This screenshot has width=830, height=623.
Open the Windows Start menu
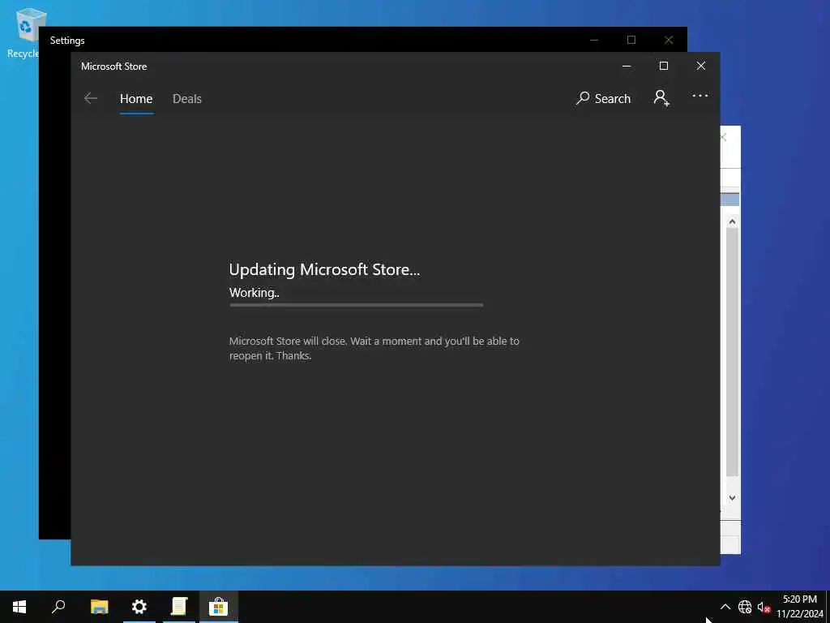pos(19,607)
